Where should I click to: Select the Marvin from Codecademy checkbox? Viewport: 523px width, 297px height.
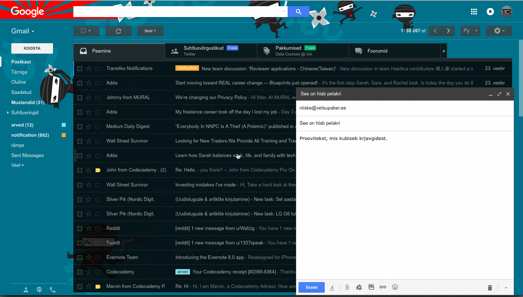[80, 286]
